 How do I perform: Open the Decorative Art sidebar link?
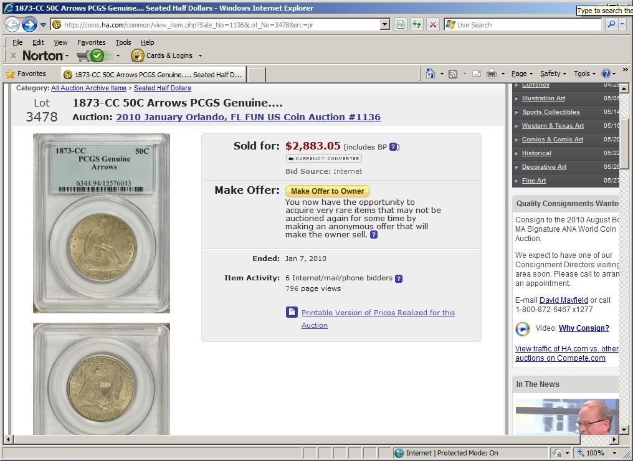[544, 167]
